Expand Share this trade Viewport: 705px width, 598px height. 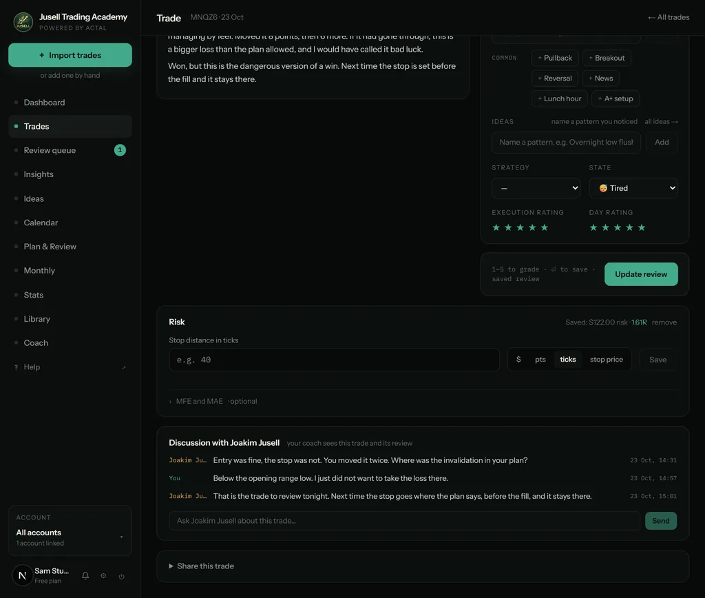tap(202, 566)
